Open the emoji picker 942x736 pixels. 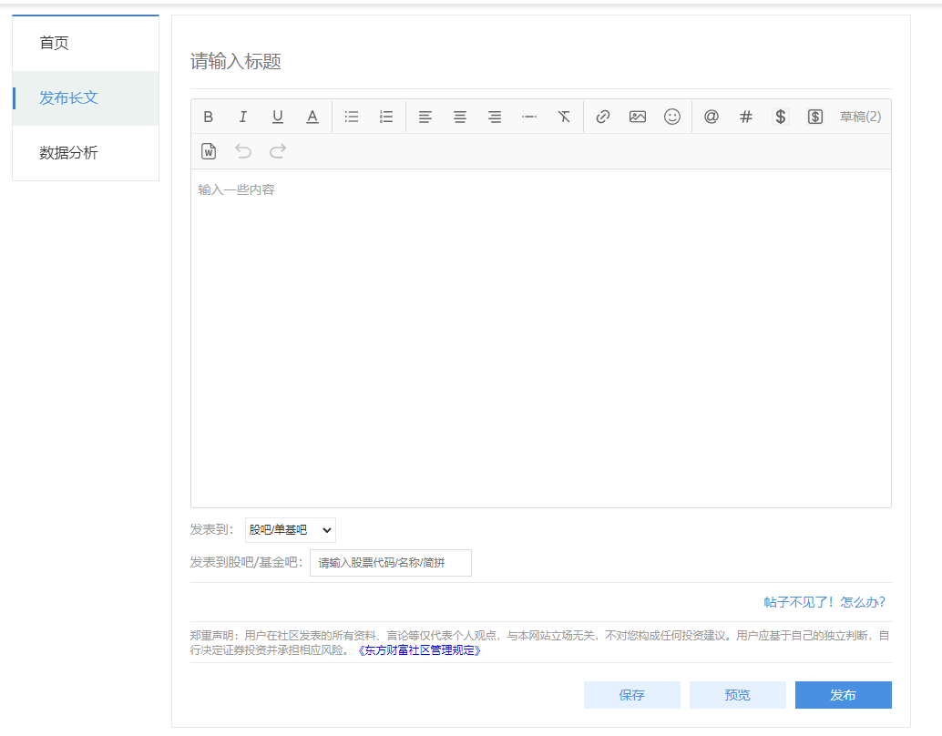coord(672,117)
